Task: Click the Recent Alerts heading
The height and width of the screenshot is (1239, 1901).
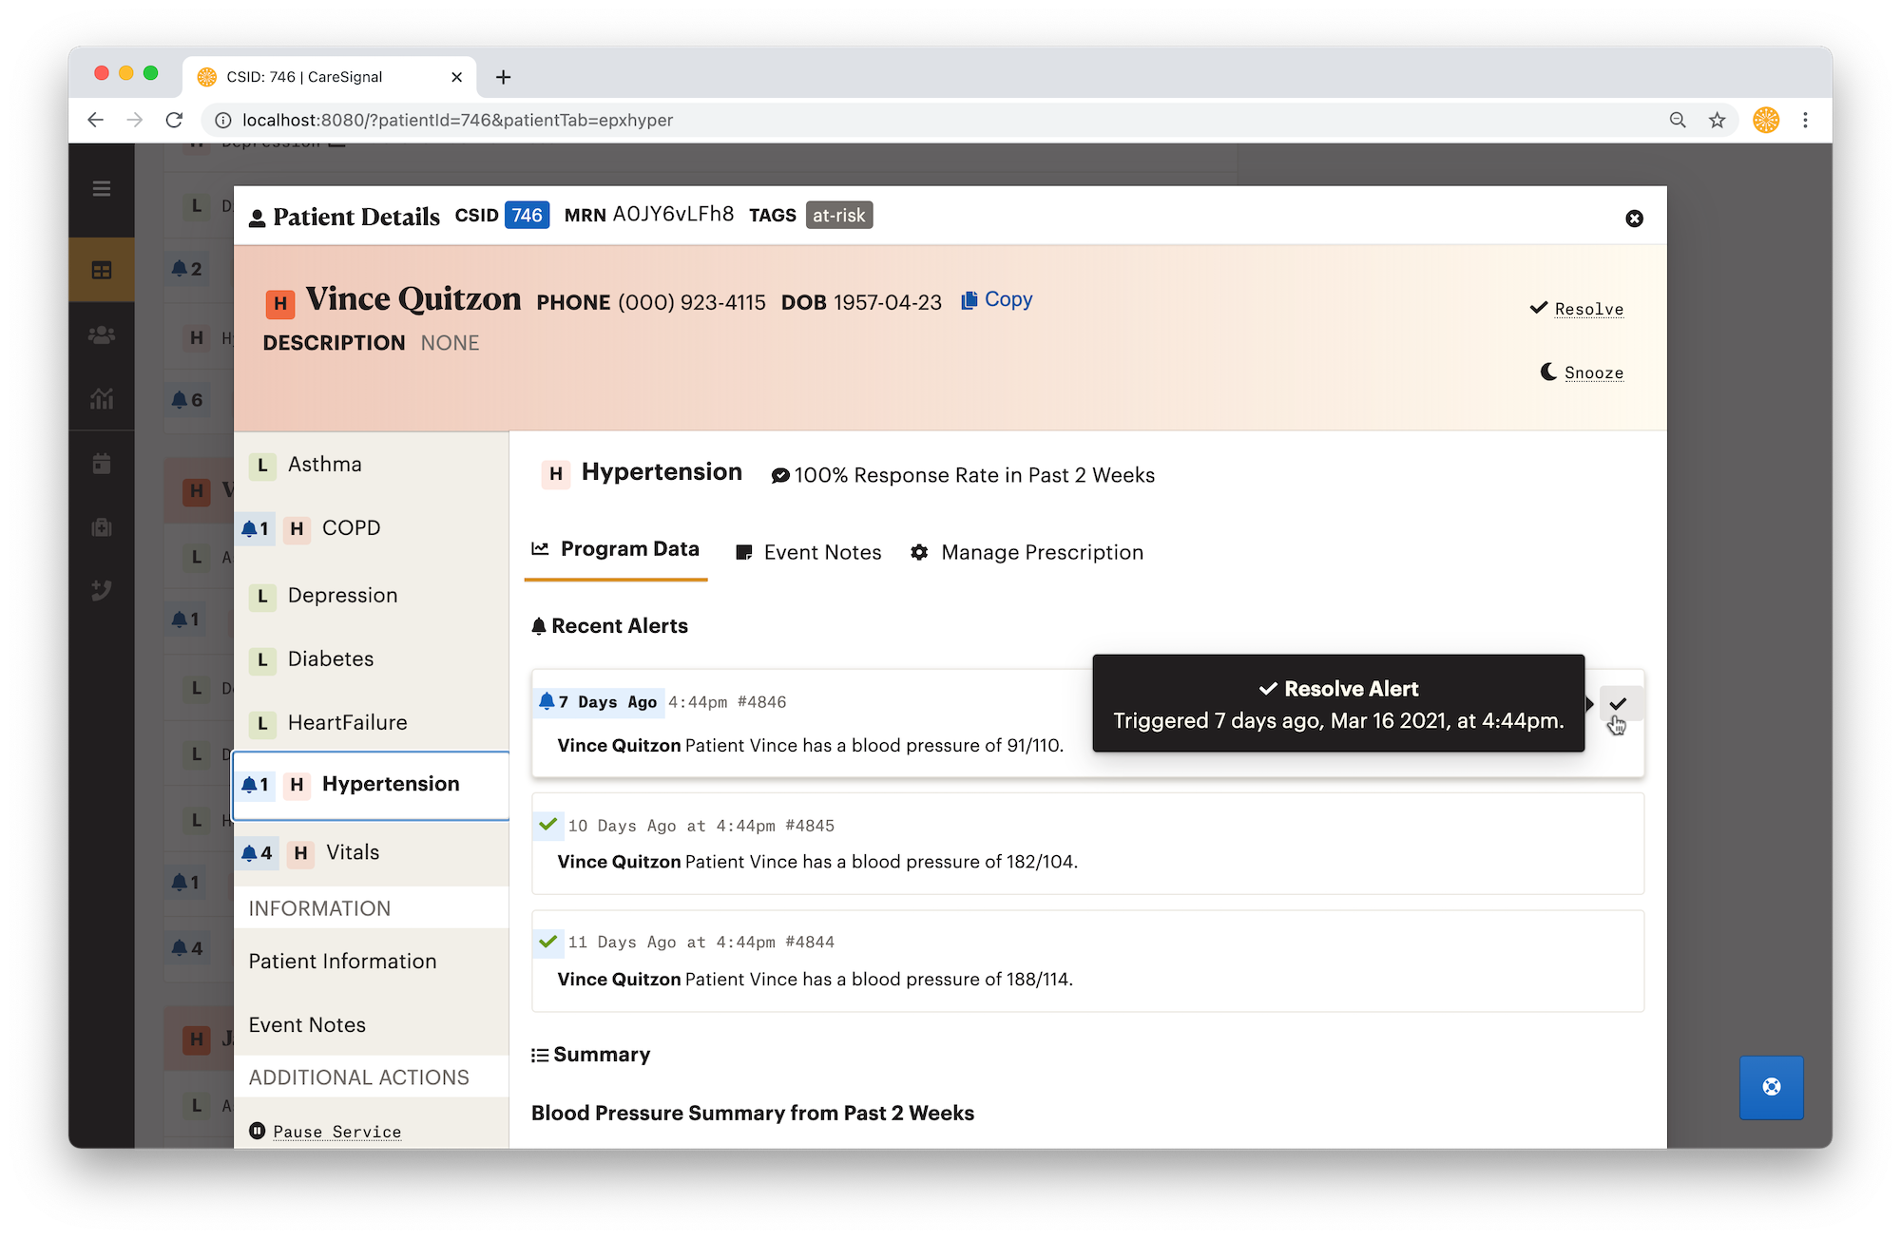Action: click(x=619, y=626)
